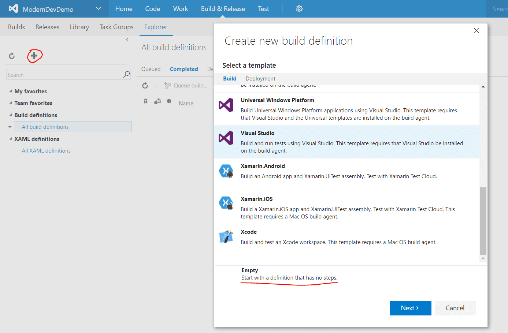
Task: Select All build definitions tree item
Action: [x=73, y=127]
